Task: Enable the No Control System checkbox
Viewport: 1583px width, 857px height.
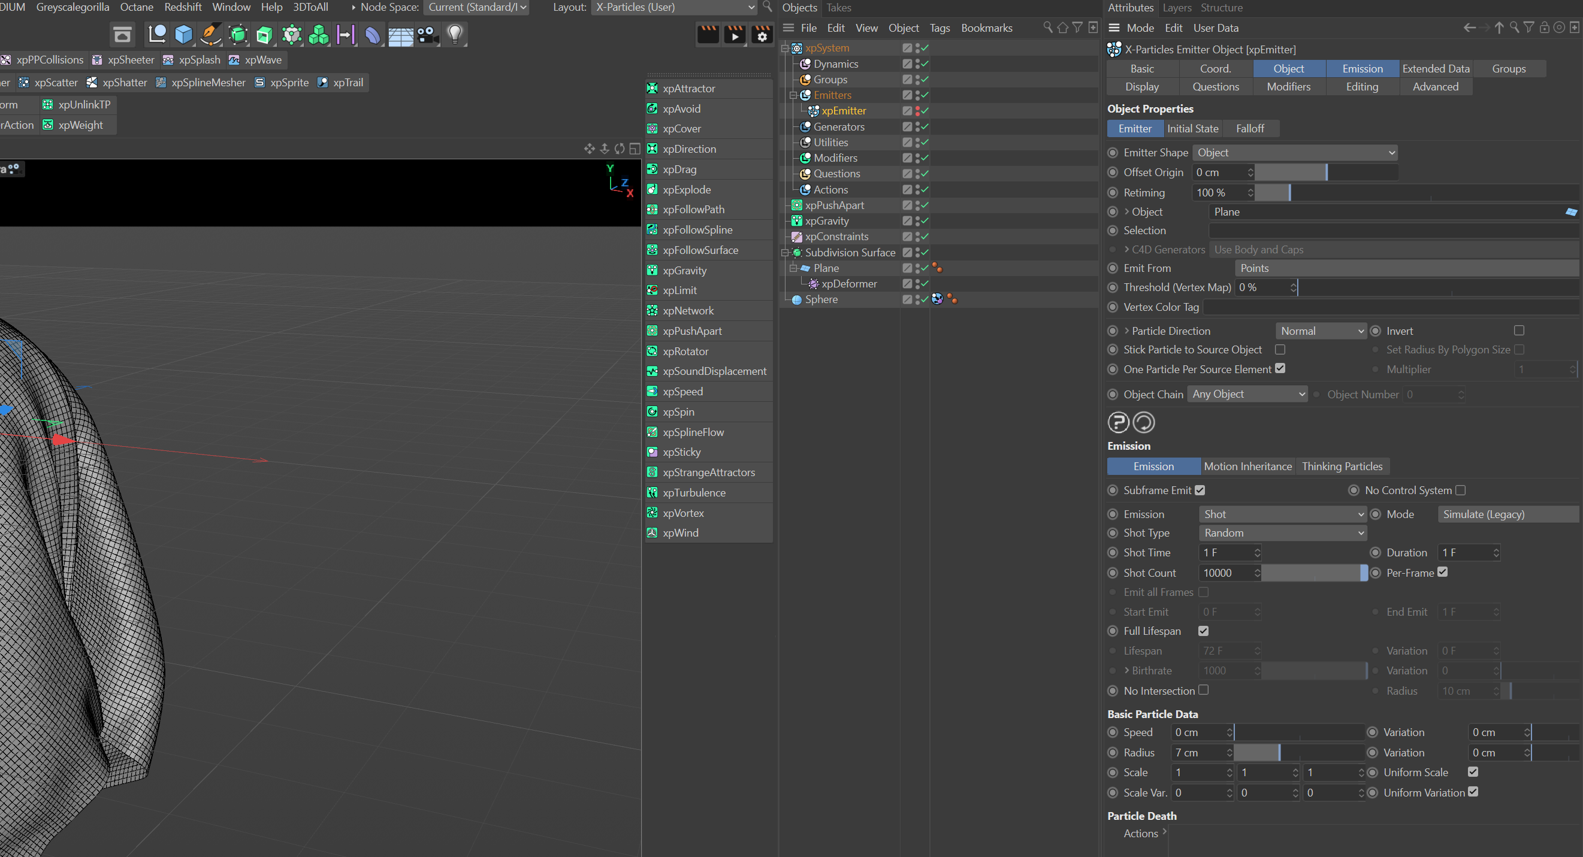Action: click(1461, 490)
